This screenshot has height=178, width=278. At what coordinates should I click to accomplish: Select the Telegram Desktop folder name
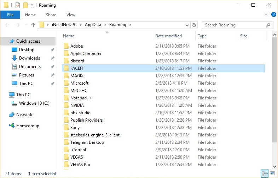(x=87, y=142)
